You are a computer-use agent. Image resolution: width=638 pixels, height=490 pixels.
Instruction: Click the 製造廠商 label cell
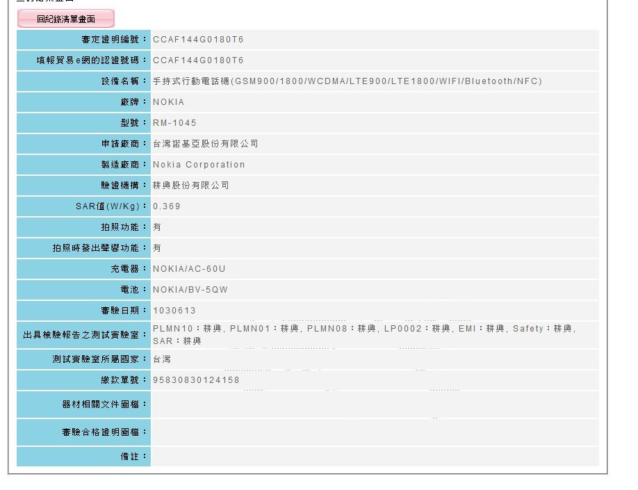coord(83,165)
